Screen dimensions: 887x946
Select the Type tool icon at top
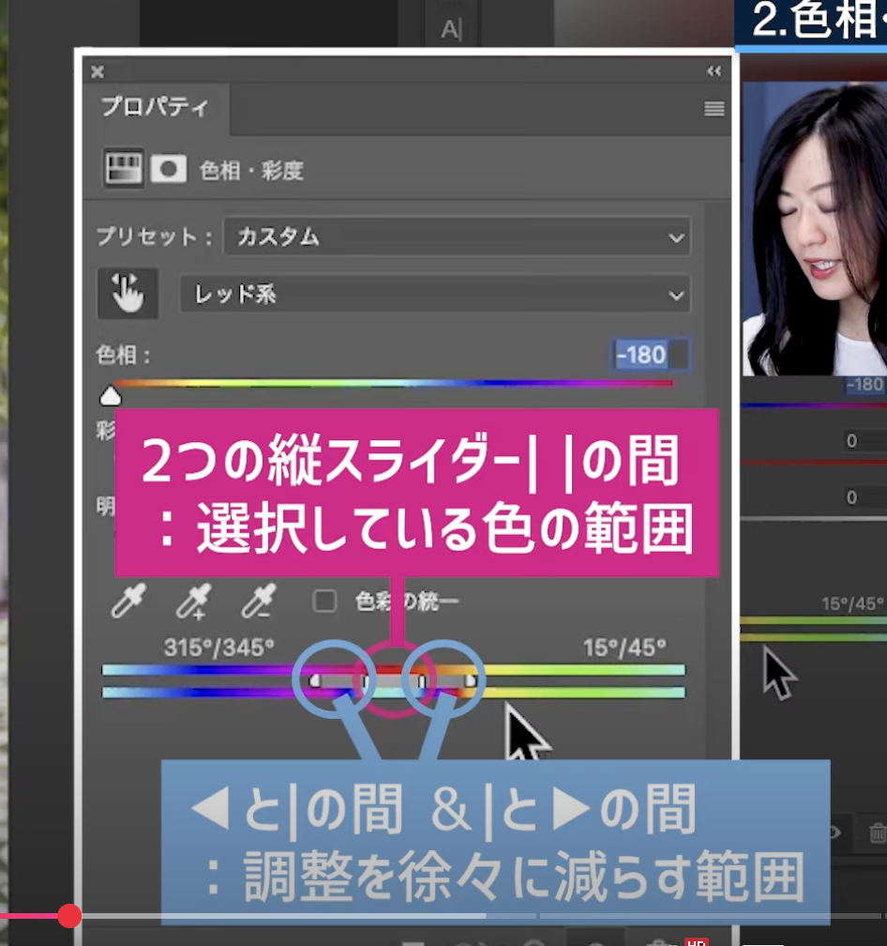(x=451, y=29)
